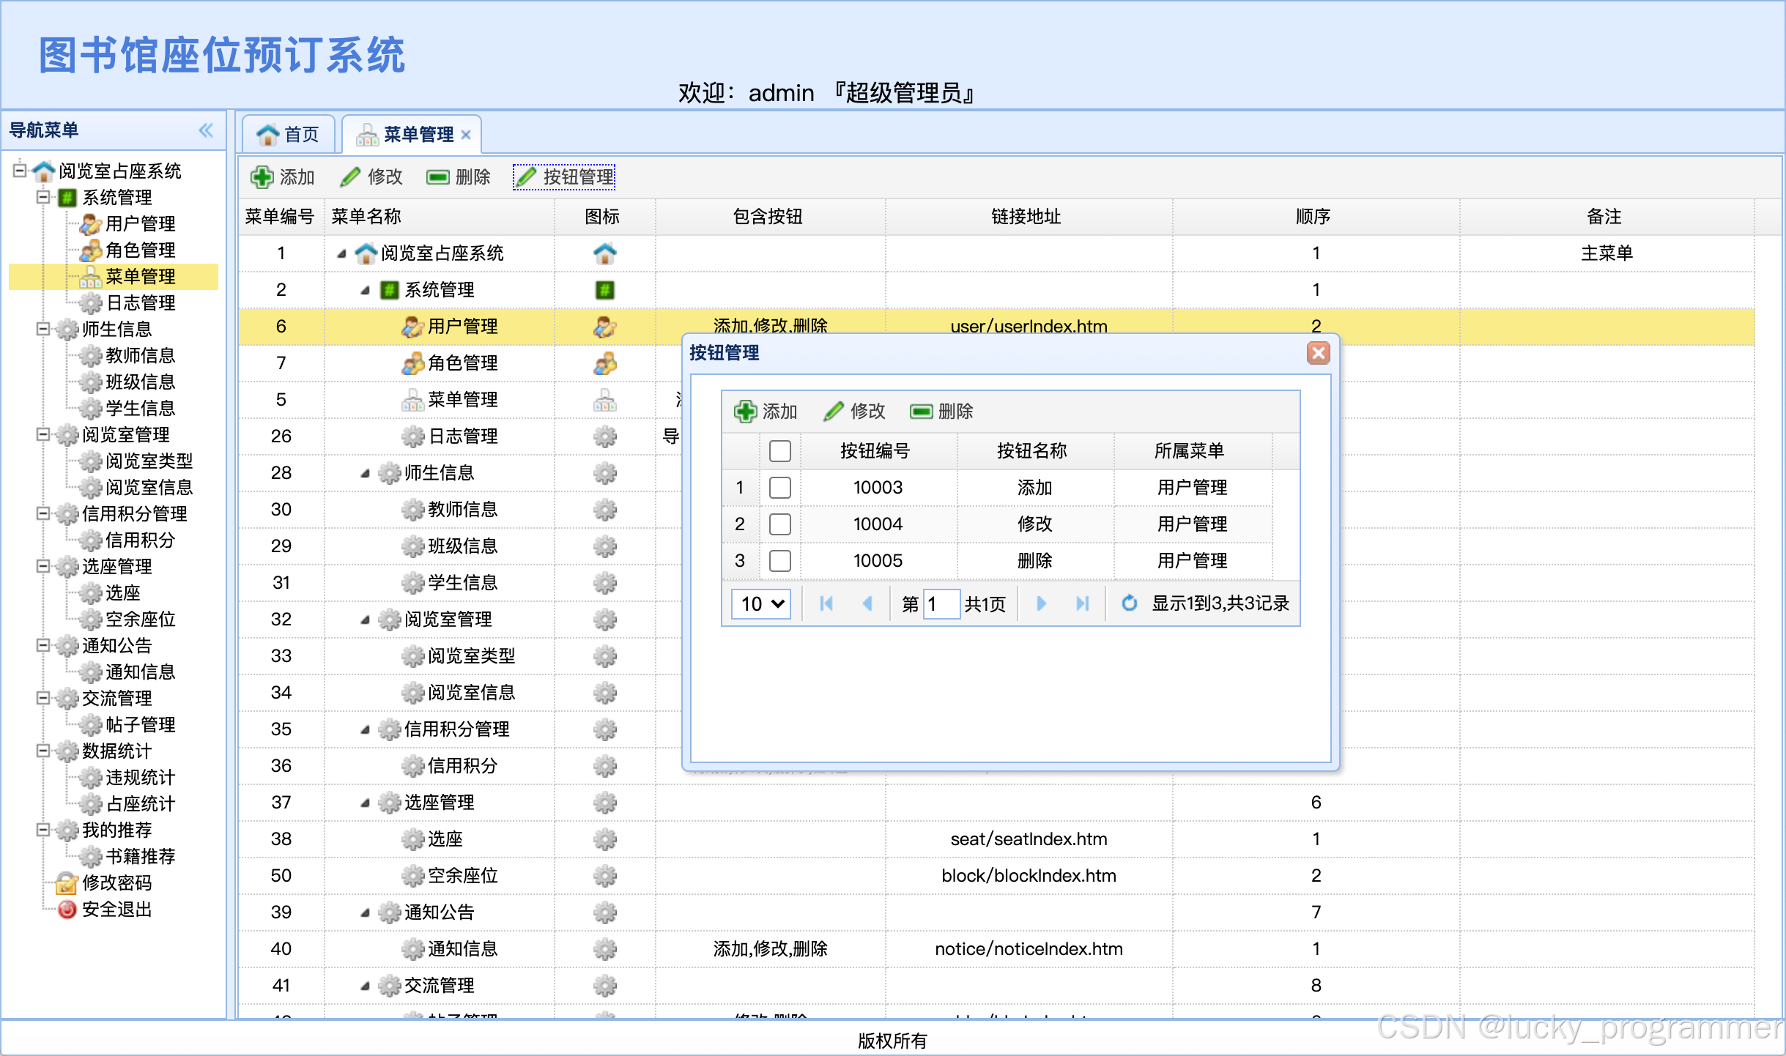Open 日志管理 in navigation tree
The image size is (1786, 1056).
tap(140, 303)
